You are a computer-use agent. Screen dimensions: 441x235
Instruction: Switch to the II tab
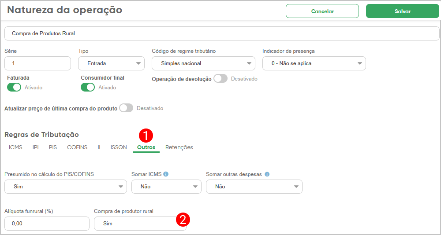click(x=99, y=147)
